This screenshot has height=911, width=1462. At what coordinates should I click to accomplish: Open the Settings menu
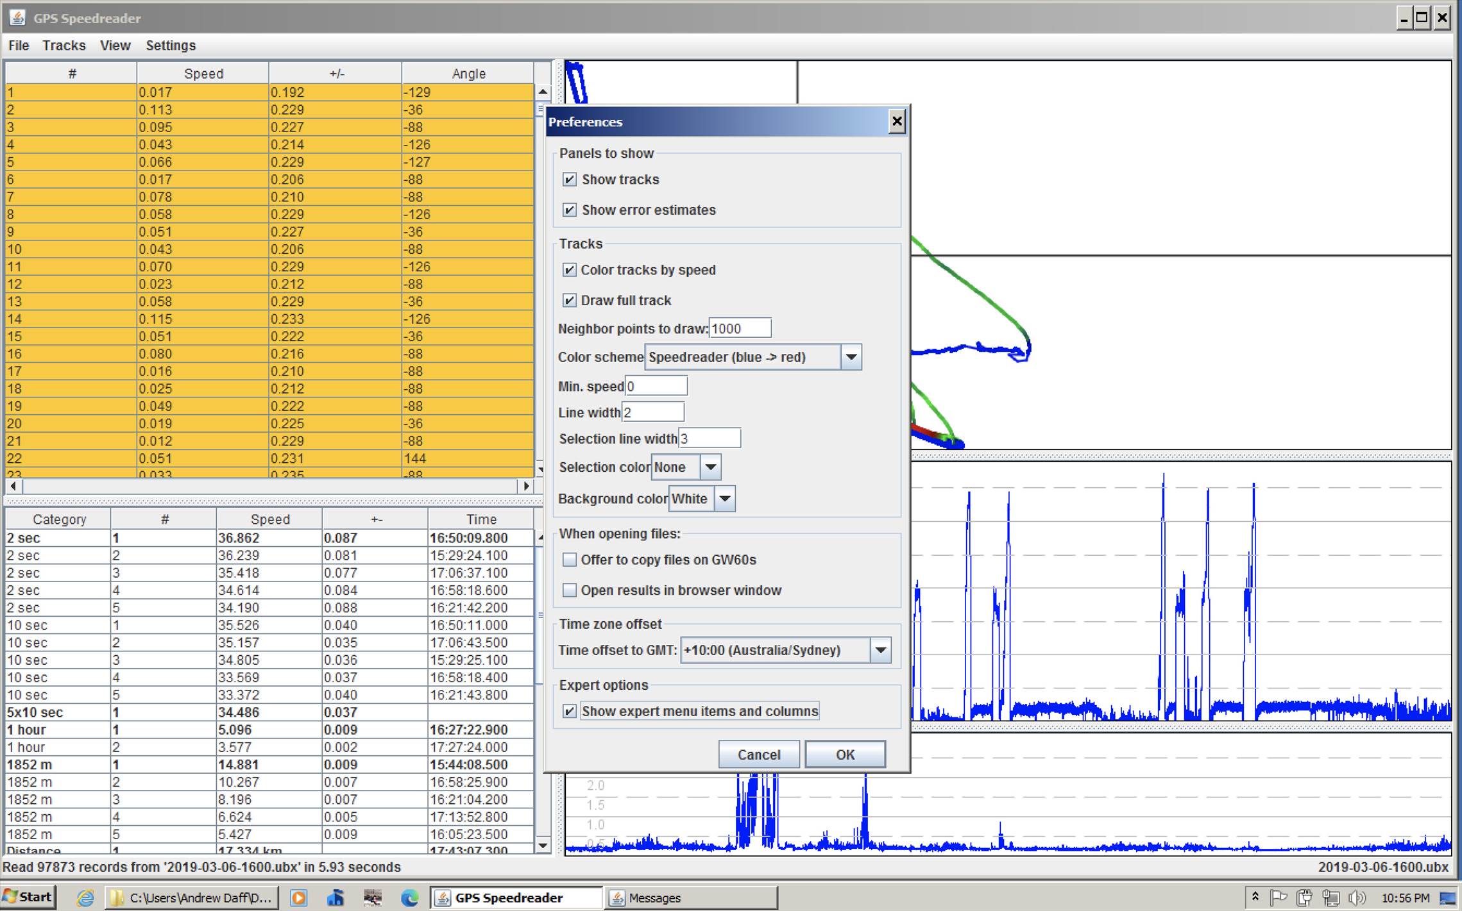pos(170,46)
